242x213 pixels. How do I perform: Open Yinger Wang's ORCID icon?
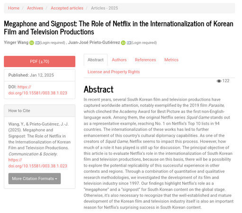point(32,43)
